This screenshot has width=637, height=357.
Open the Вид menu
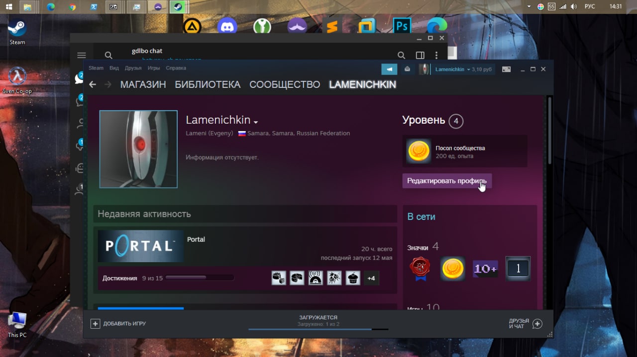tap(114, 68)
